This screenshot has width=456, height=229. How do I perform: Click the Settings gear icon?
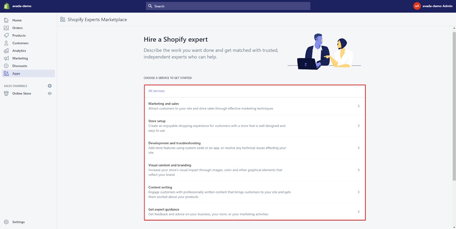point(6,222)
